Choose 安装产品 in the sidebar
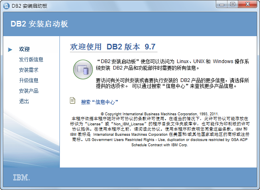260x190 pixels. click(x=29, y=91)
